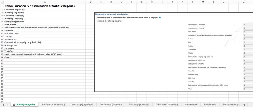Click 'Participation to a Conference' label in form
253x107 pixels.
click(x=197, y=60)
